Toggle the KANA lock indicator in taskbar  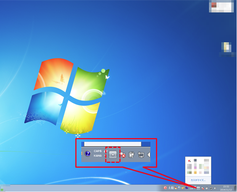[191, 189]
